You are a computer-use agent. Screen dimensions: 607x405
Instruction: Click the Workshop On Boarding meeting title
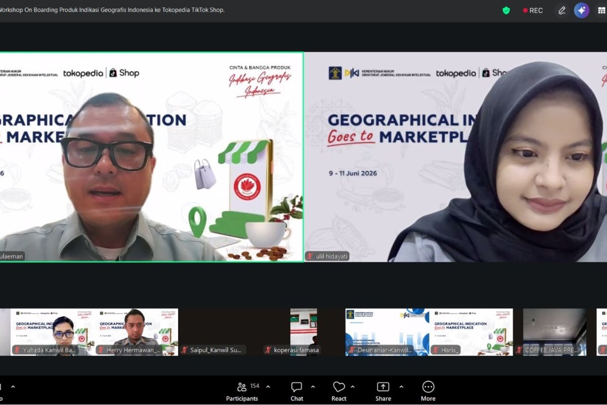point(112,10)
